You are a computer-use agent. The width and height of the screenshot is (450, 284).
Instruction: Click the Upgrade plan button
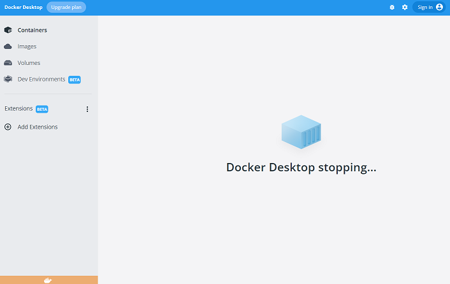click(x=66, y=7)
